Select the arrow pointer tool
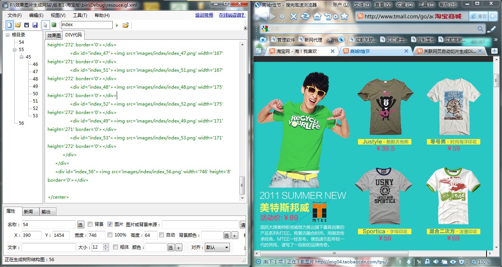The width and height of the screenshot is (502, 267). click(45, 25)
